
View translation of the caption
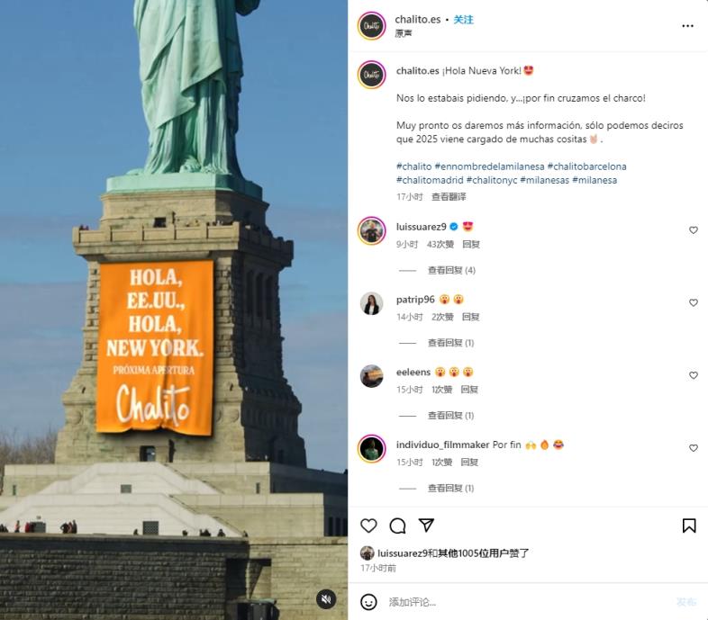[x=449, y=197]
